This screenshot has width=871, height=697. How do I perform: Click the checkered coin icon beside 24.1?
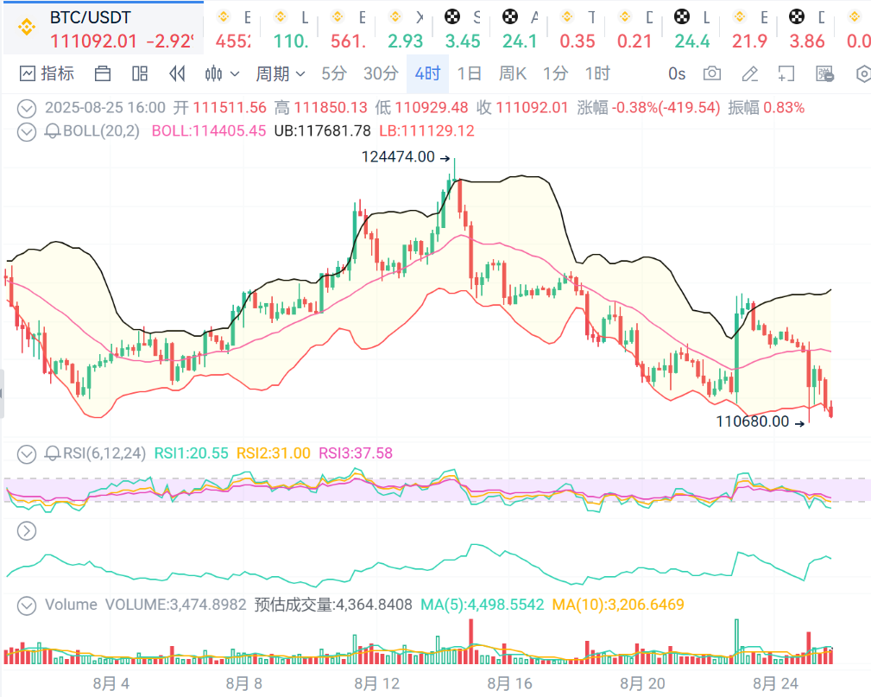coord(510,16)
